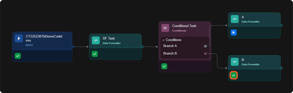Screen dimensions: 293x93
Task: Click the Branch B condition row
Action: pos(185,53)
